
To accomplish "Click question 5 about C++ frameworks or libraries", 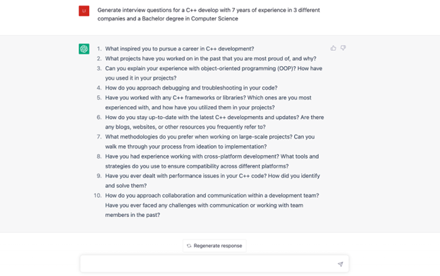I will 208,103.
